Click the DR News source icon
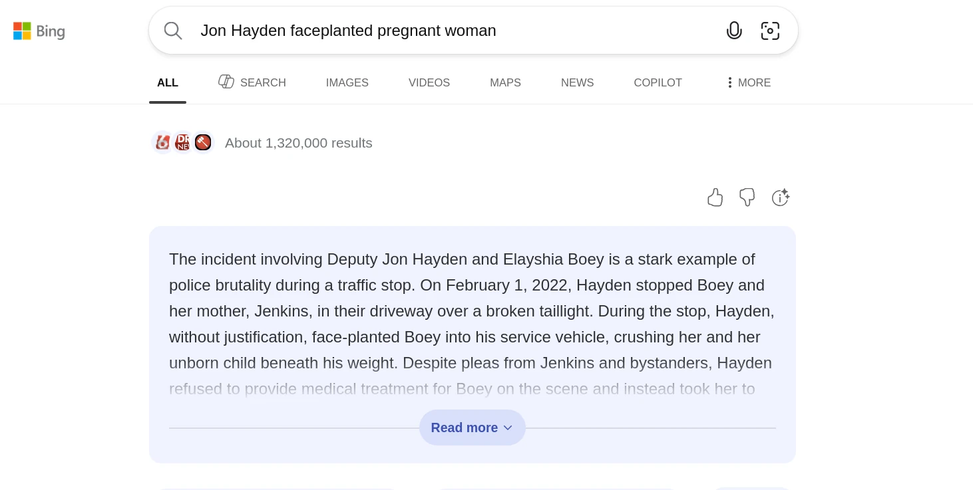Screen dimensions: 973x490 (x=182, y=142)
